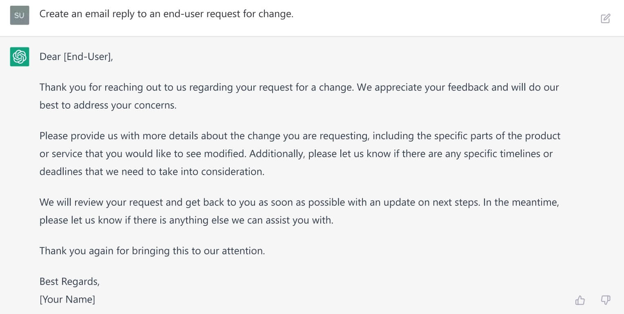The image size is (624, 314).
Task: Click the gray SU user avatar
Action: click(20, 16)
